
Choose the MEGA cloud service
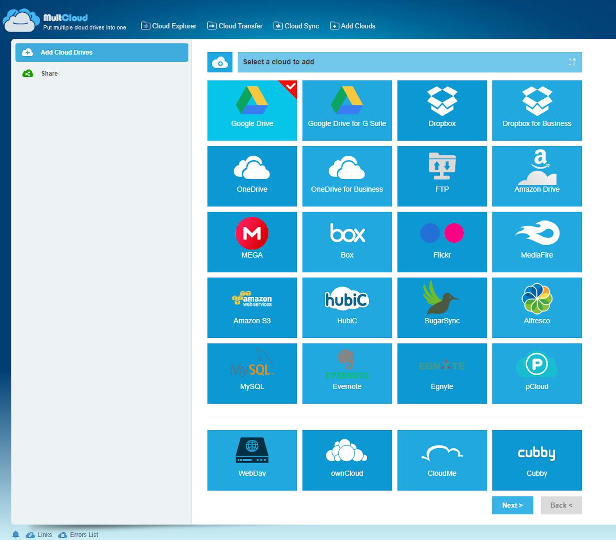[x=252, y=242]
